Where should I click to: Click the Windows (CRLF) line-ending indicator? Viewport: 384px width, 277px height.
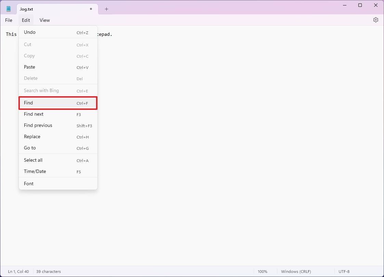coord(296,271)
